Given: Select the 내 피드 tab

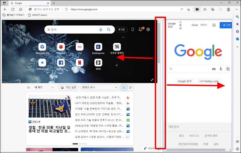Looking at the screenshot, I should click(38, 87).
